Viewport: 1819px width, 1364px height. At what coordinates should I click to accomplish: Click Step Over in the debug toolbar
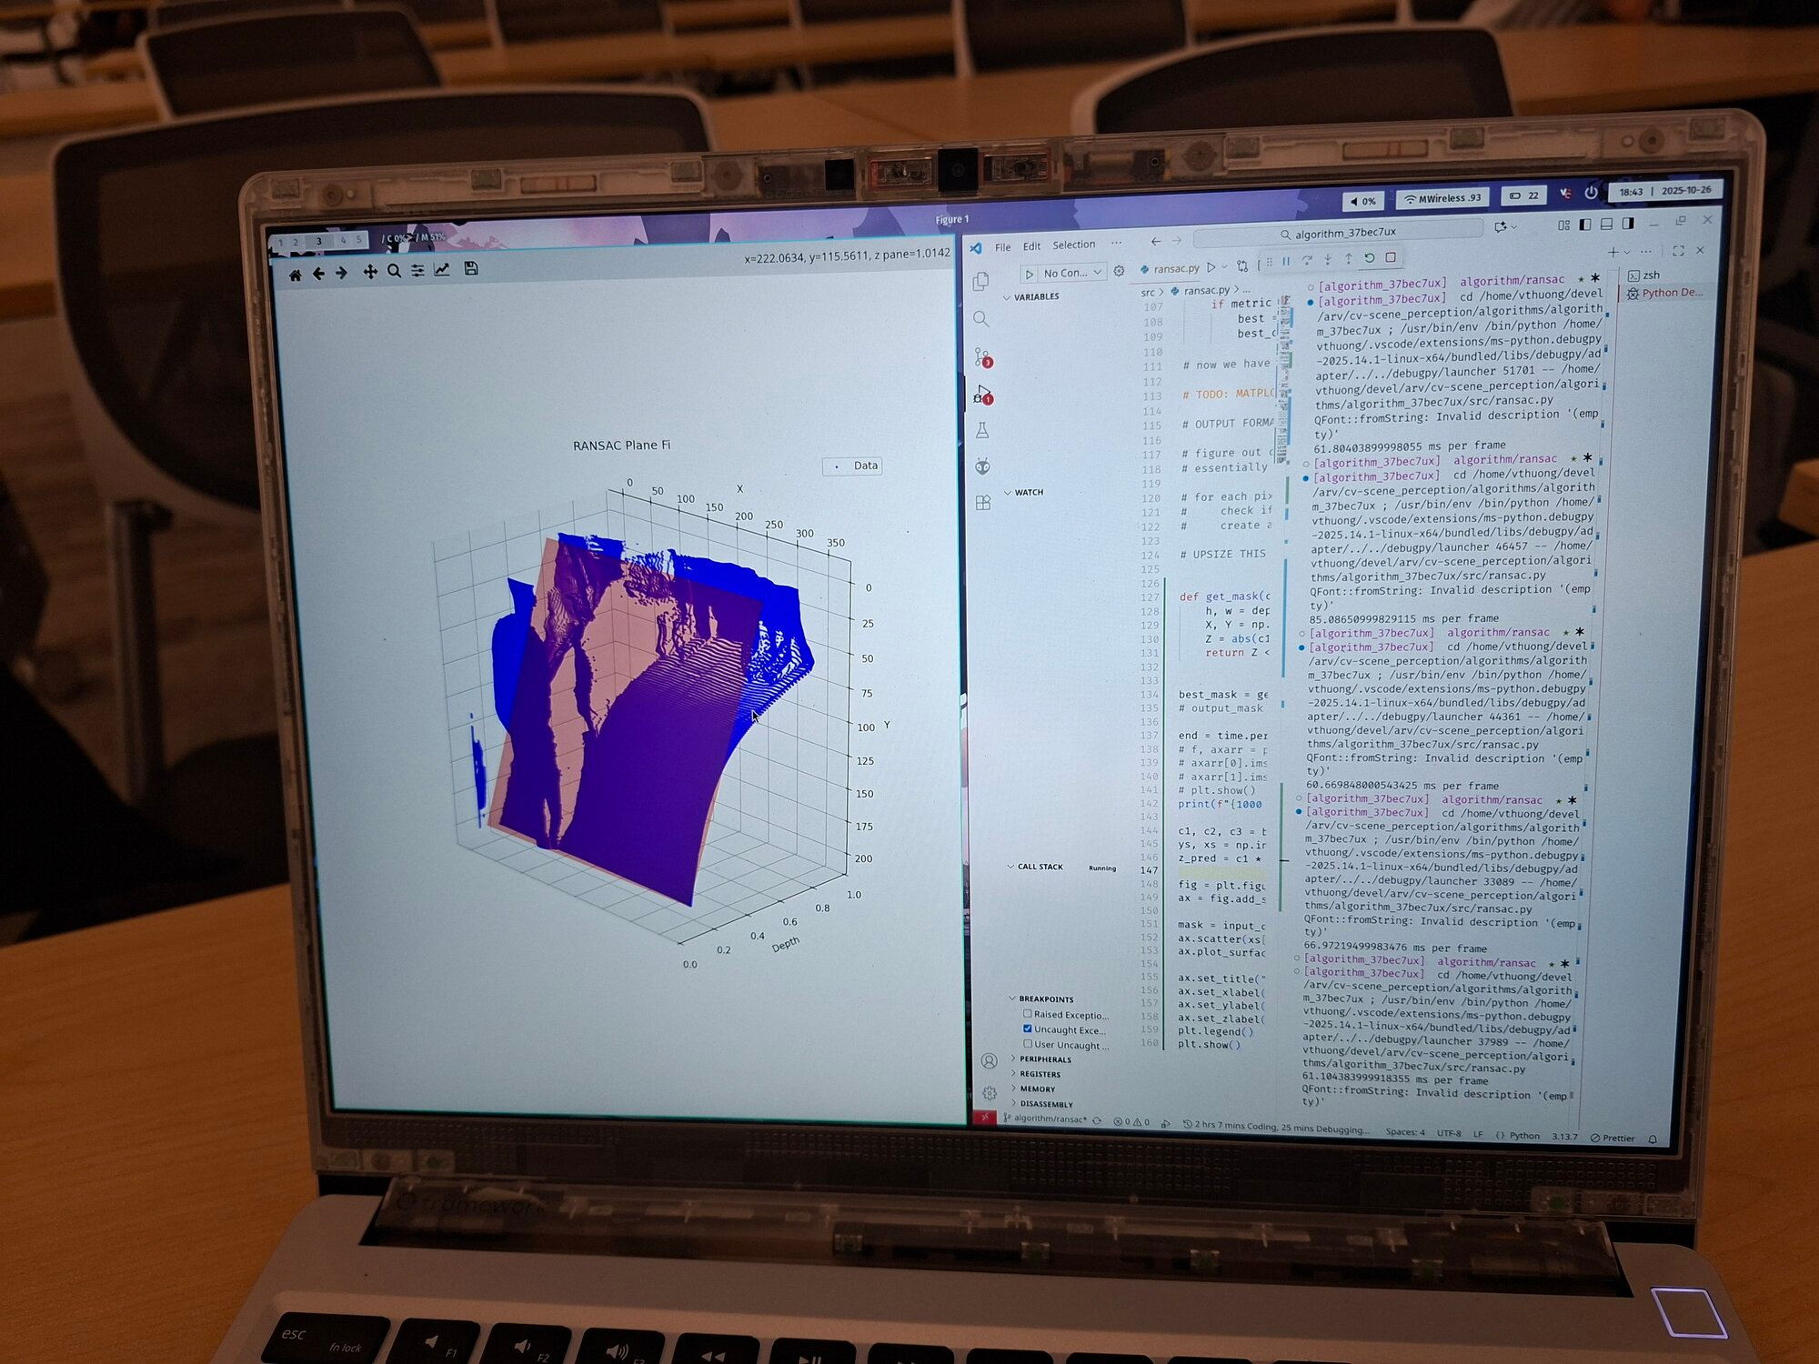1307,260
